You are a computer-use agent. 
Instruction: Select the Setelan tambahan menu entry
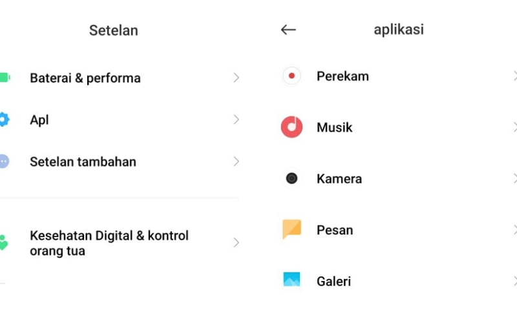[120, 161]
